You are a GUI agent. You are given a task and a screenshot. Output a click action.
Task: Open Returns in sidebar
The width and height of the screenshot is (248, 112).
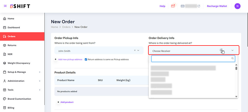pos(12,45)
